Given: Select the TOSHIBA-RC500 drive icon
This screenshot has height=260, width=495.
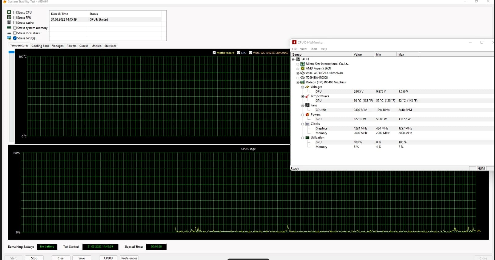Looking at the screenshot, I should (302, 78).
